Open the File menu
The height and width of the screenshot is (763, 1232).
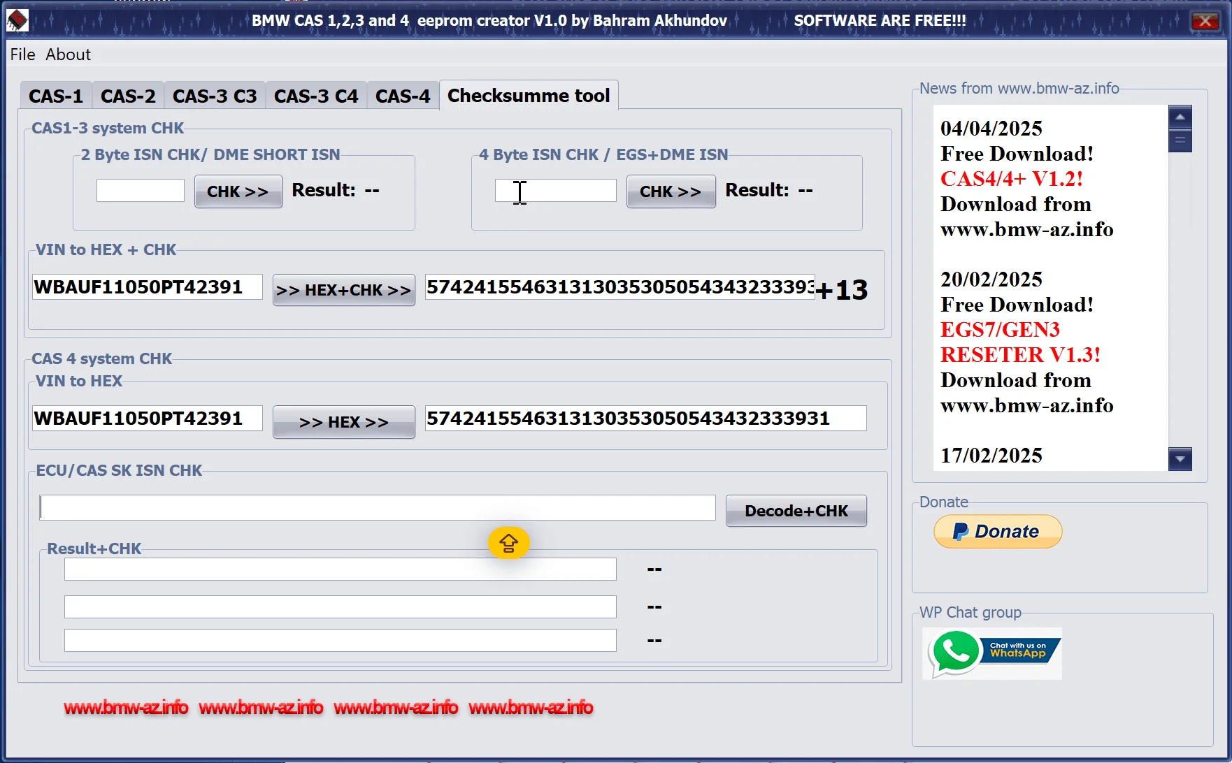pos(22,54)
